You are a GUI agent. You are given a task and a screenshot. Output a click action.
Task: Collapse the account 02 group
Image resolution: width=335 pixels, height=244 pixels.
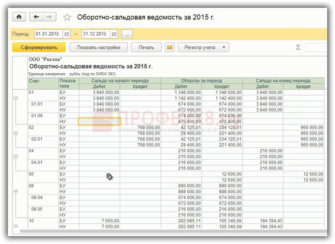pyautogui.click(x=16, y=133)
